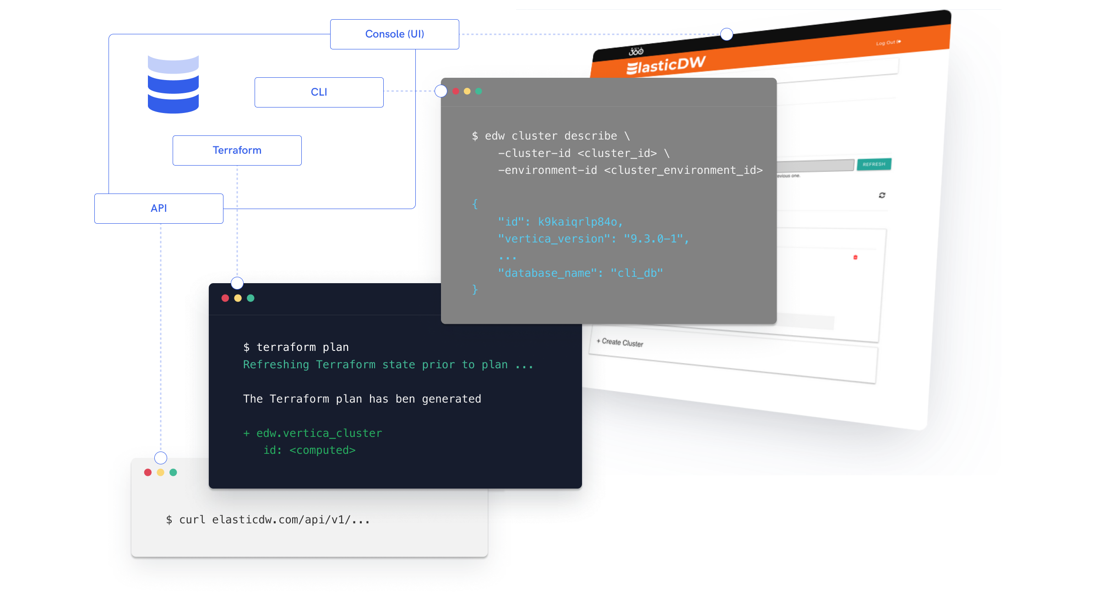Click green dot in light curl terminal

tap(173, 473)
